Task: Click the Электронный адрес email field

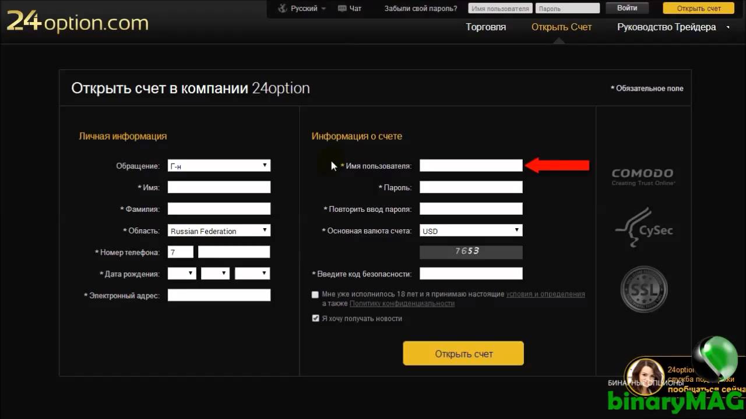Action: point(219,295)
